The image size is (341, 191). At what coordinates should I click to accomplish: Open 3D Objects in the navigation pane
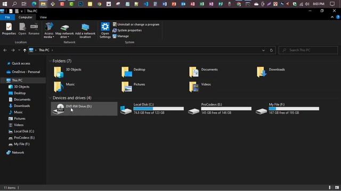(21, 86)
